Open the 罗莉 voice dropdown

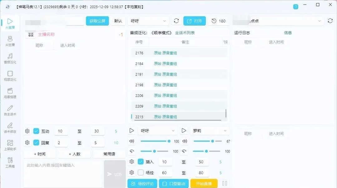[209, 131]
